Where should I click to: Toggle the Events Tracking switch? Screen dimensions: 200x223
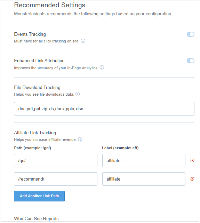(x=191, y=34)
